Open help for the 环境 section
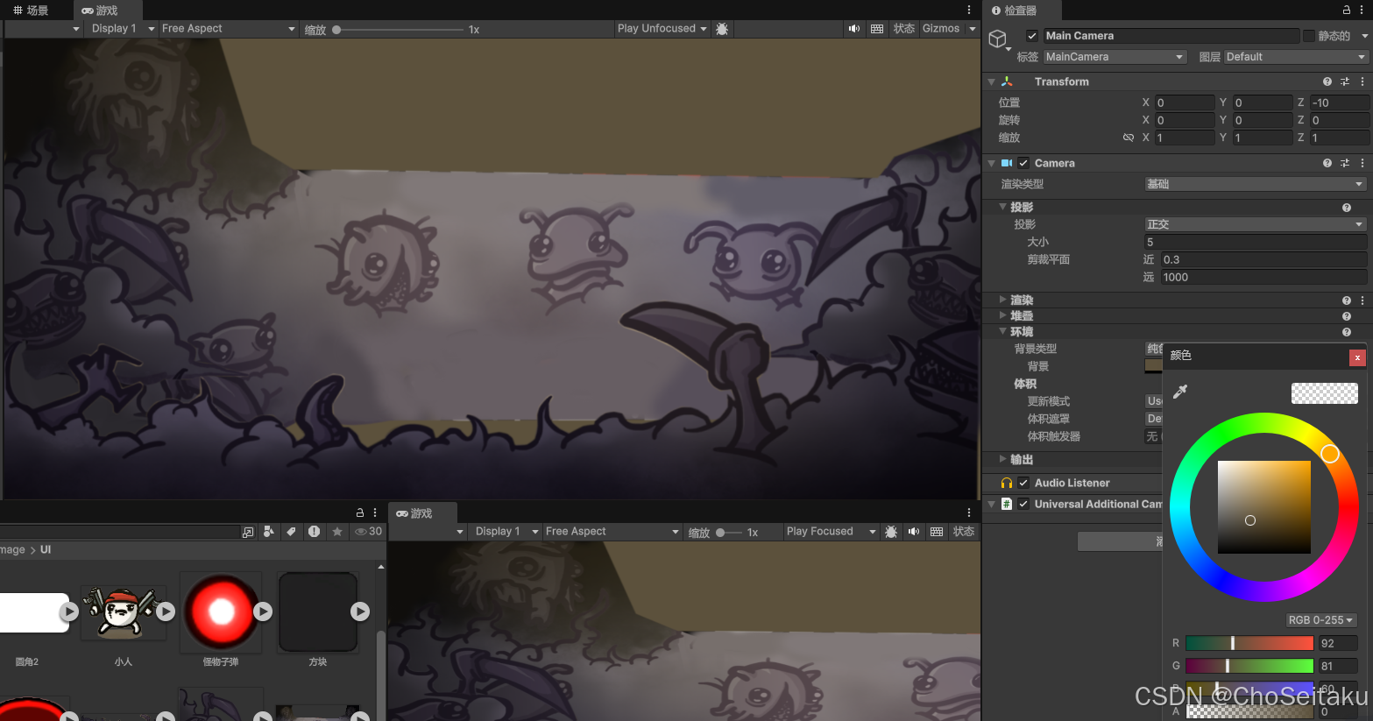 click(x=1347, y=332)
